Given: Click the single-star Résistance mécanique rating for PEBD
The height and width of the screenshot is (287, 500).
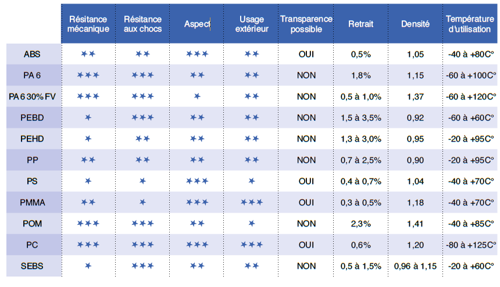Looking at the screenshot, I should click(x=88, y=117).
